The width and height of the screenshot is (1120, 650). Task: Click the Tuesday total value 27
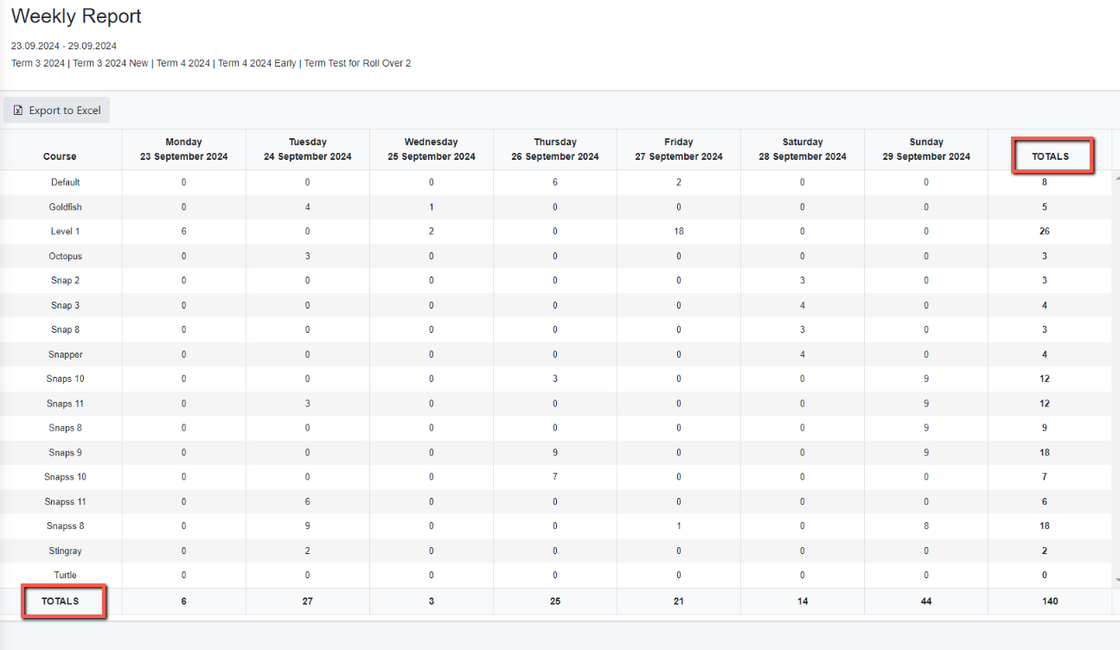pos(308,601)
